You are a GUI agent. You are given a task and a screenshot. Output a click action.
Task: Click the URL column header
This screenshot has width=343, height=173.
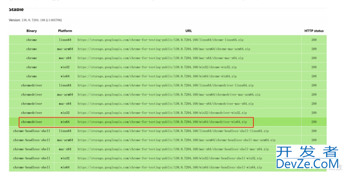point(189,31)
